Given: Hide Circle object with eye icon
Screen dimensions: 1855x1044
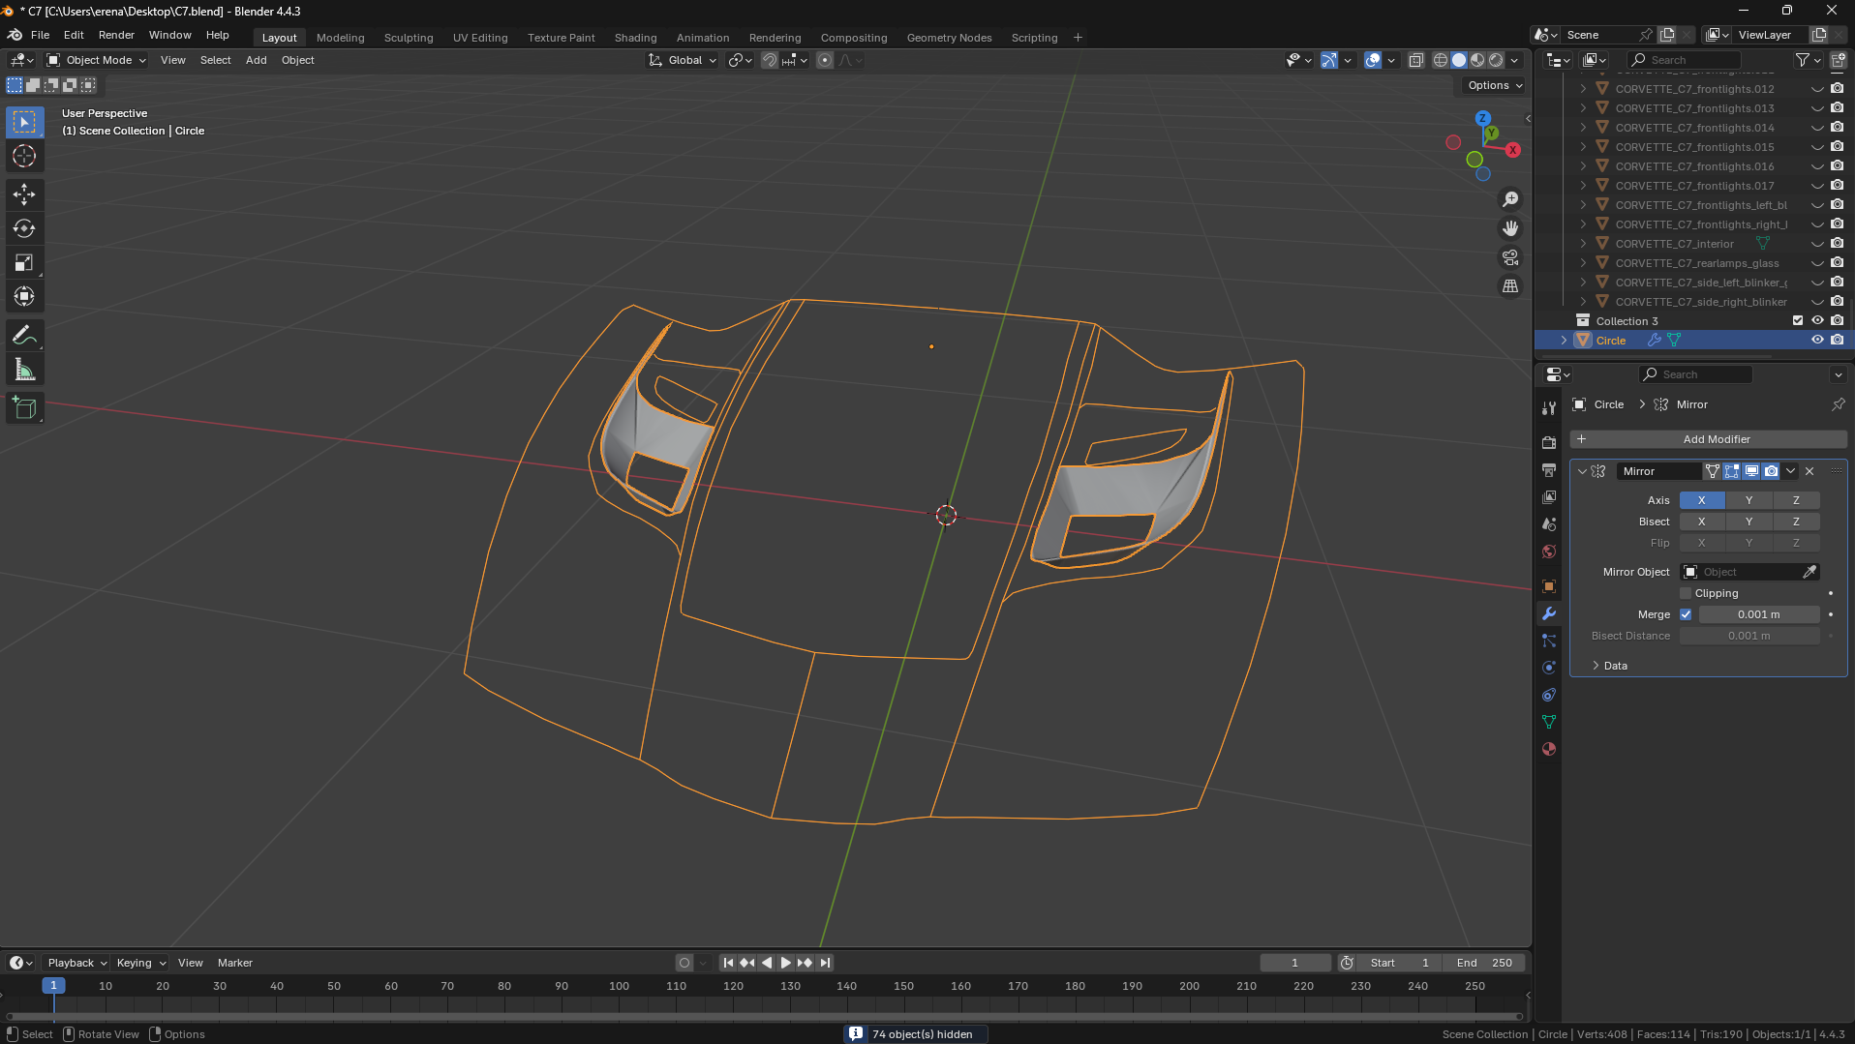Looking at the screenshot, I should 1817,341.
